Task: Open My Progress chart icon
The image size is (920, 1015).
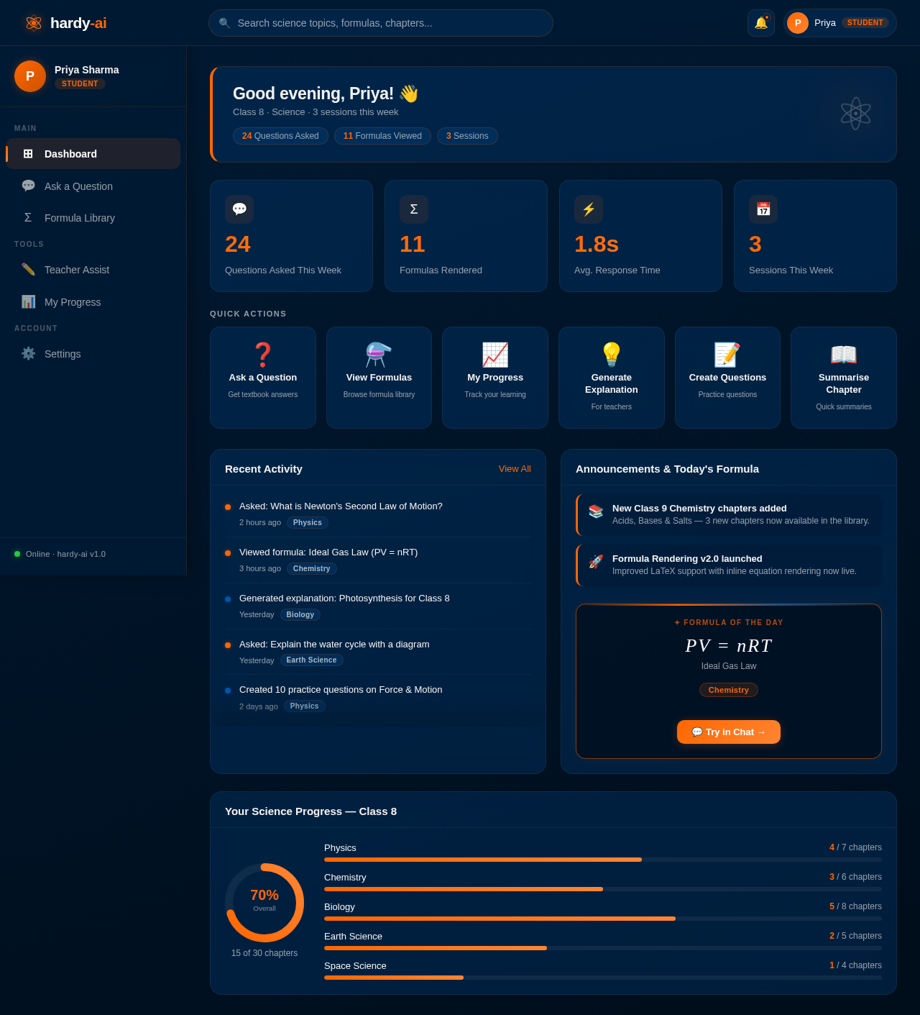Action: tap(27, 302)
